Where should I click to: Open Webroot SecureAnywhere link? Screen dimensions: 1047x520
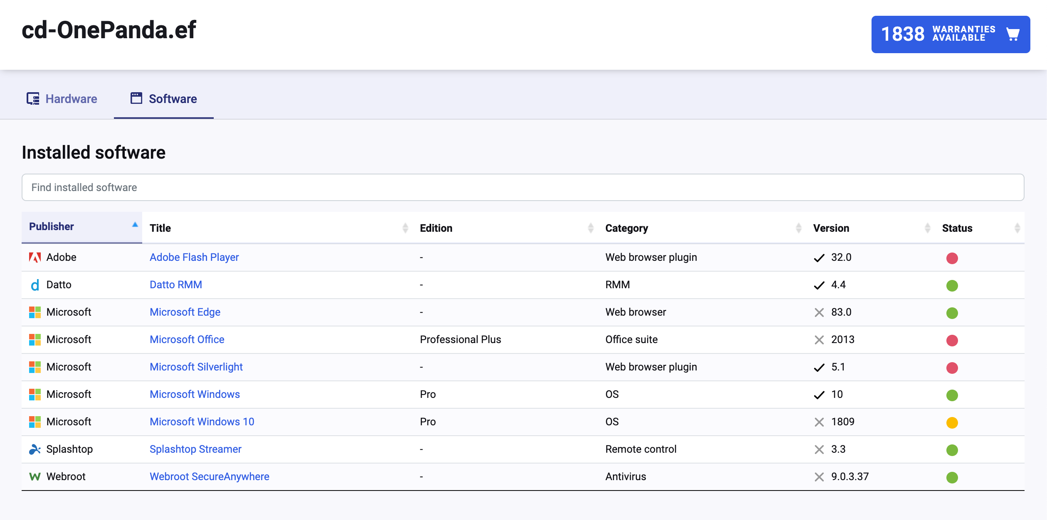click(209, 477)
